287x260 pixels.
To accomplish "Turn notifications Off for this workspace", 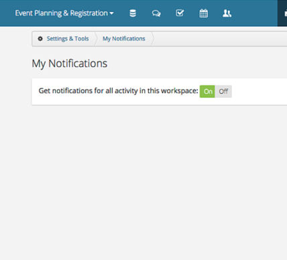I will coord(223,91).
